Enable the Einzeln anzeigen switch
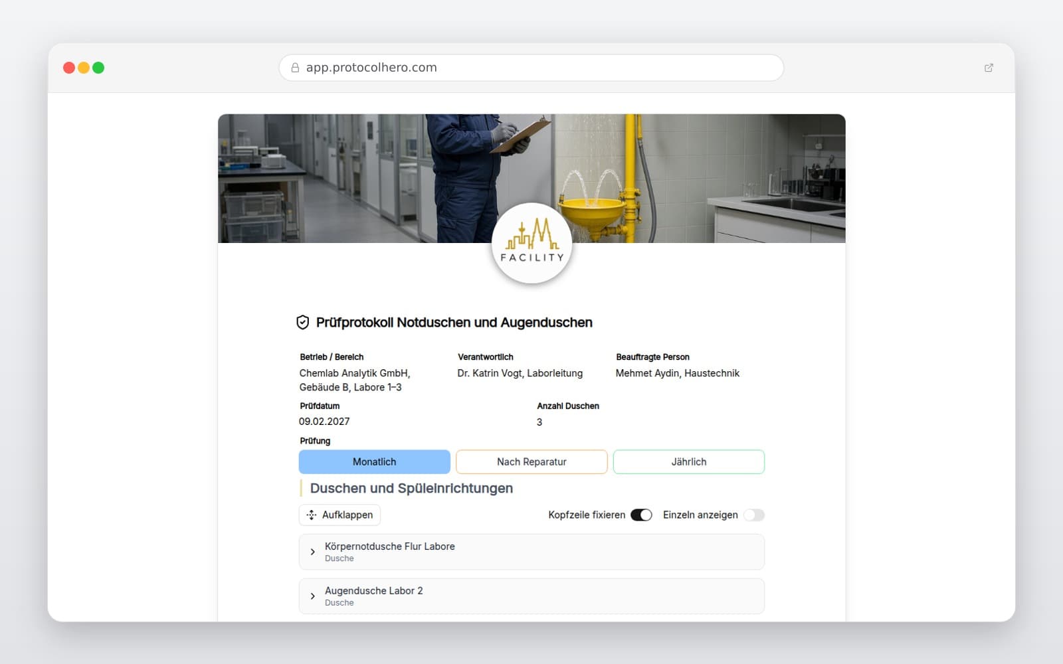The height and width of the screenshot is (664, 1063). tap(754, 515)
